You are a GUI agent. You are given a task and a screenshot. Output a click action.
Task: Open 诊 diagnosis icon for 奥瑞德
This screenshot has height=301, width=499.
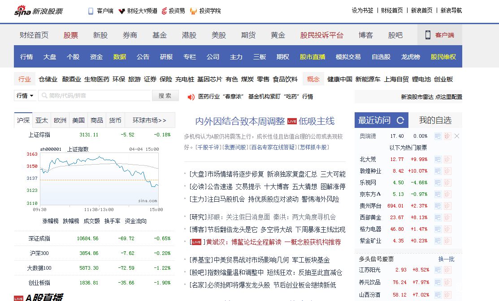click(x=447, y=136)
